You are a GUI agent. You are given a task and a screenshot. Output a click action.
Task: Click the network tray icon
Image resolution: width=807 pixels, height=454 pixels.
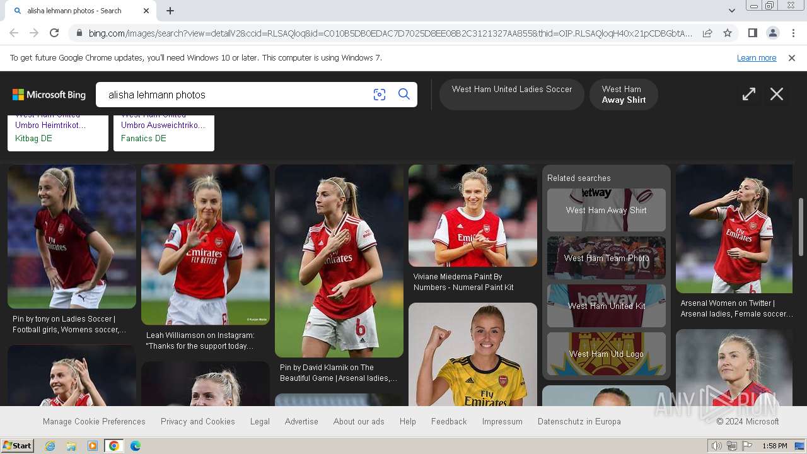coord(732,446)
